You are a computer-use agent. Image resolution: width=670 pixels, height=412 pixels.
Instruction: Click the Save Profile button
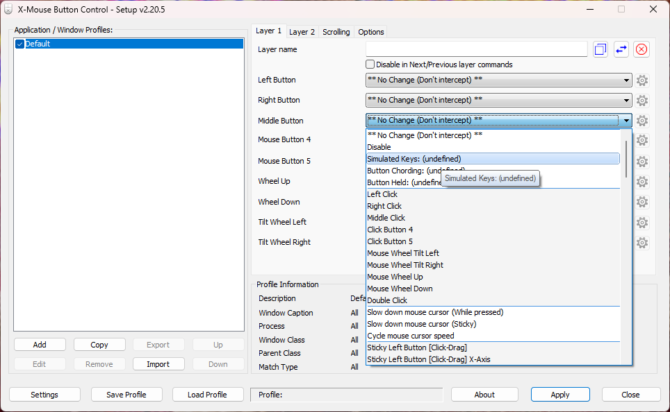[x=126, y=395]
